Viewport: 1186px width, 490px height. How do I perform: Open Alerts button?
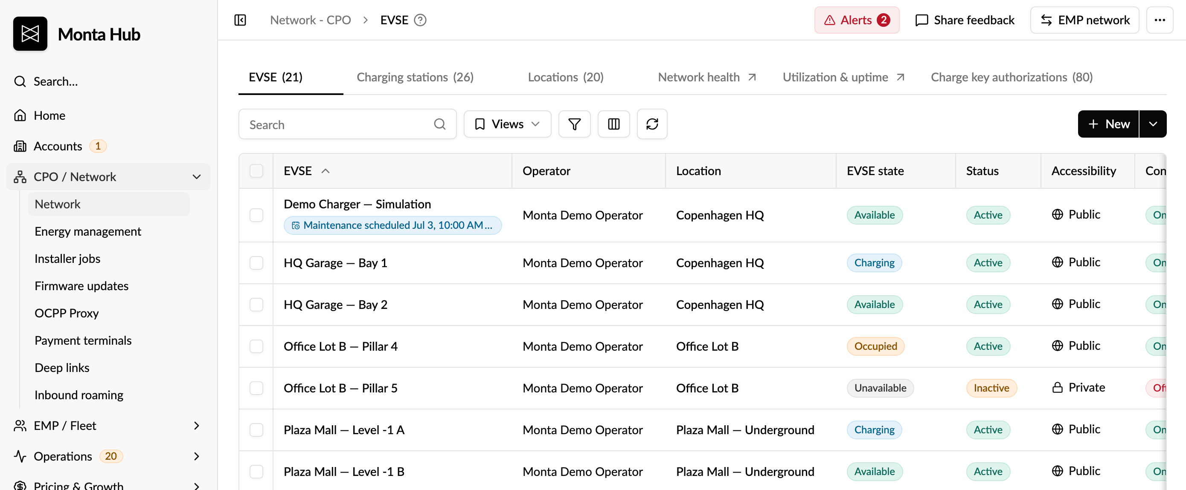tap(856, 20)
